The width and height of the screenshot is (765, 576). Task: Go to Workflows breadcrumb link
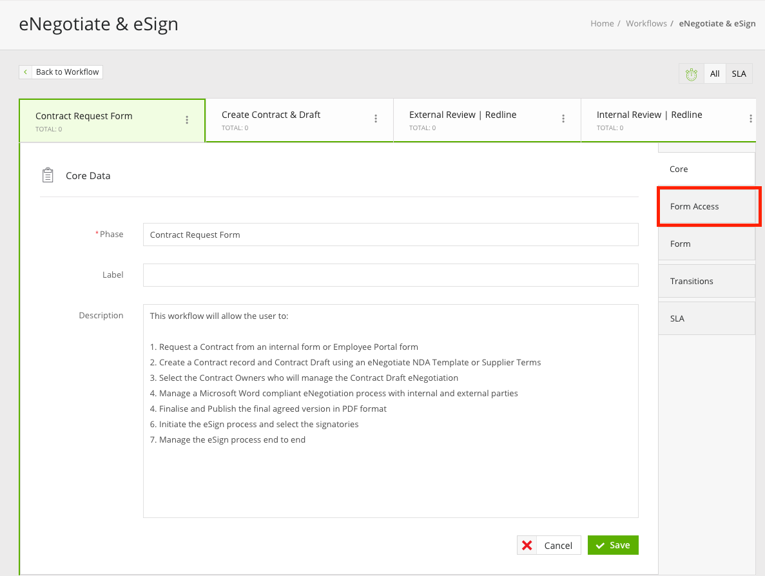click(646, 23)
